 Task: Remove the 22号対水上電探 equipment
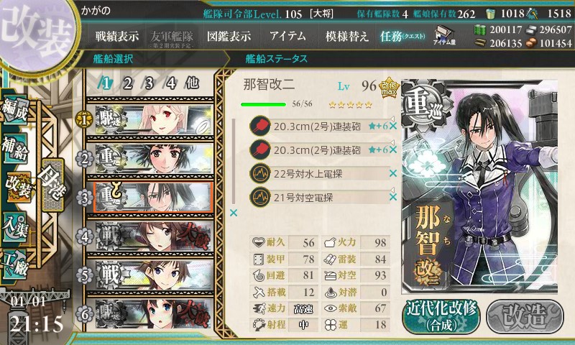392,173
